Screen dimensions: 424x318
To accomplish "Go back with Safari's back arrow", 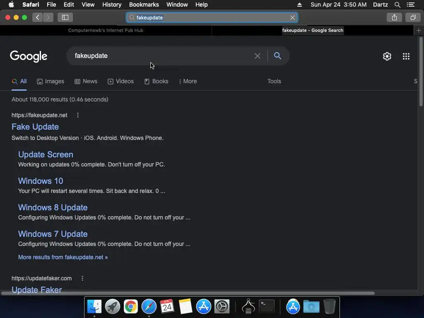I will coord(37,17).
